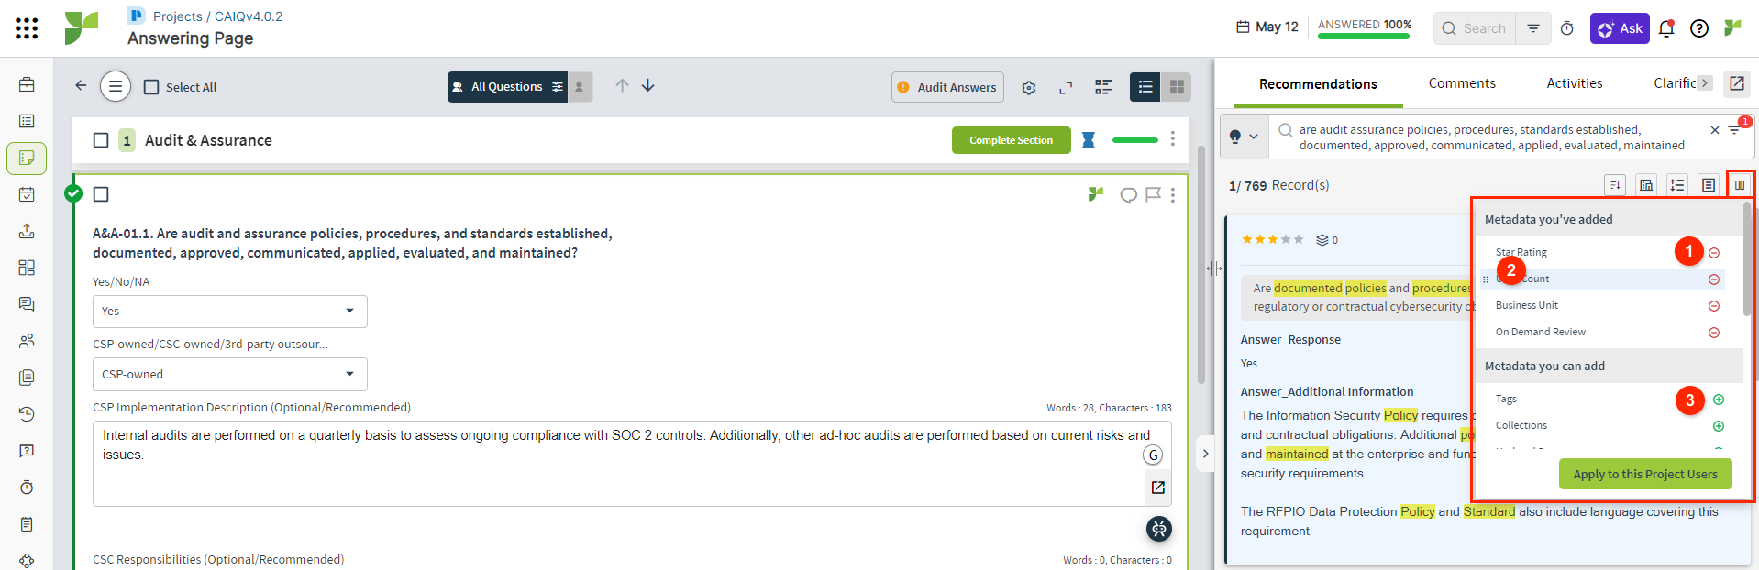Click the expand fullscreen icon in toolbar
Viewport: 1759px width, 570px height.
click(x=1066, y=87)
